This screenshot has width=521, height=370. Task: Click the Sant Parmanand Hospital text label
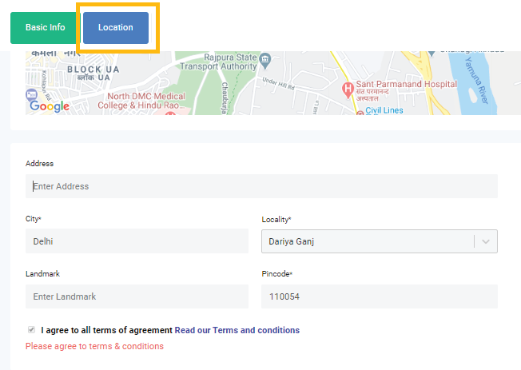(407, 84)
